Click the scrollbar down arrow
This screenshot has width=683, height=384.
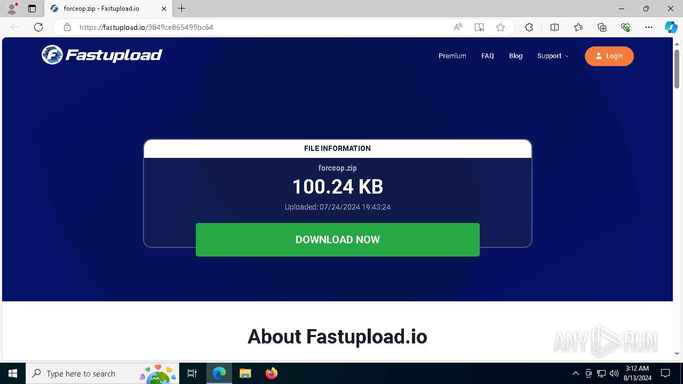point(677,354)
